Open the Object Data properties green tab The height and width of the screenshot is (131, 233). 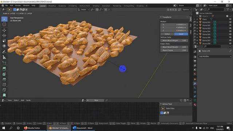pos(195,100)
